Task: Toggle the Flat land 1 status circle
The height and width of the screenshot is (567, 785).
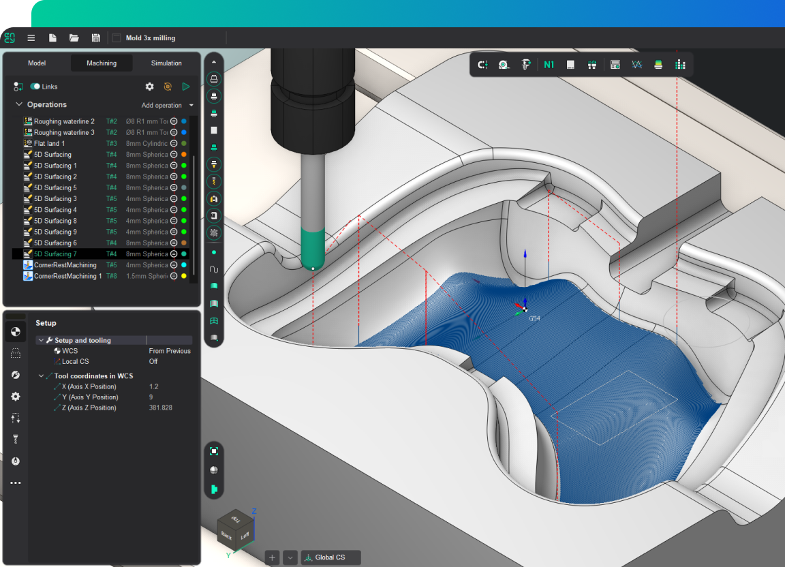Action: point(174,144)
